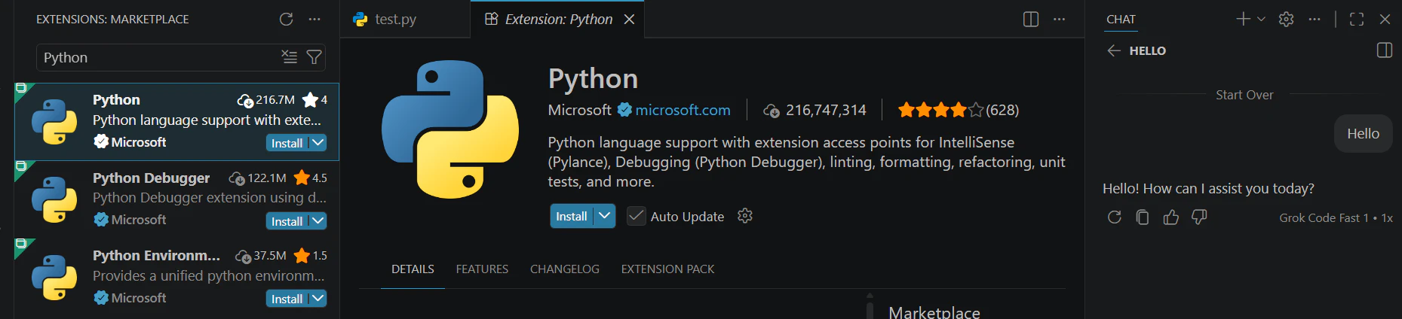Clear extensions search results icon
Image resolution: width=1402 pixels, height=319 pixels.
click(289, 57)
